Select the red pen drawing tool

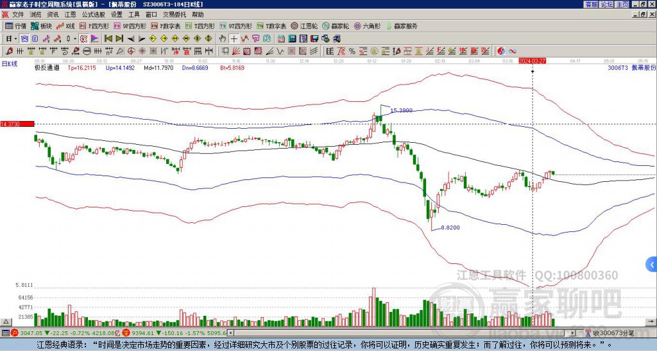(x=8, y=51)
